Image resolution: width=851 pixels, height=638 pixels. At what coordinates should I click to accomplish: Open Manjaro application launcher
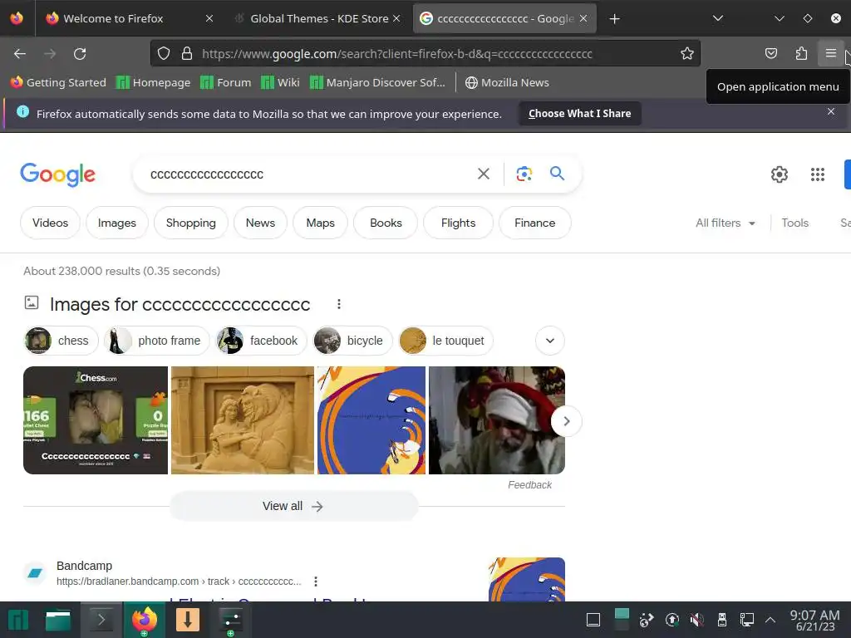point(18,620)
